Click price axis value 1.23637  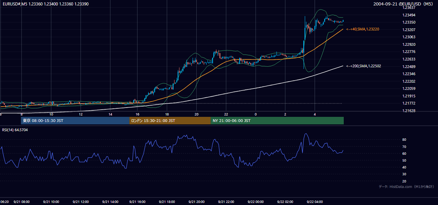[409, 8]
